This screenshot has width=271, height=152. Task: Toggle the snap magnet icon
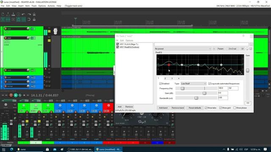[x=29, y=19]
